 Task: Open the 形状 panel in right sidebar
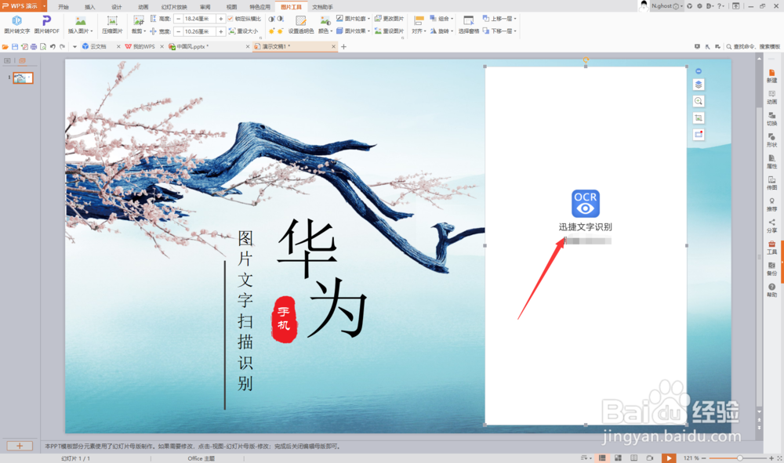pos(772,140)
